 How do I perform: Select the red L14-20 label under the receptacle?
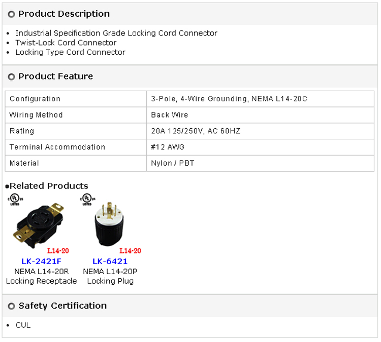58,250
